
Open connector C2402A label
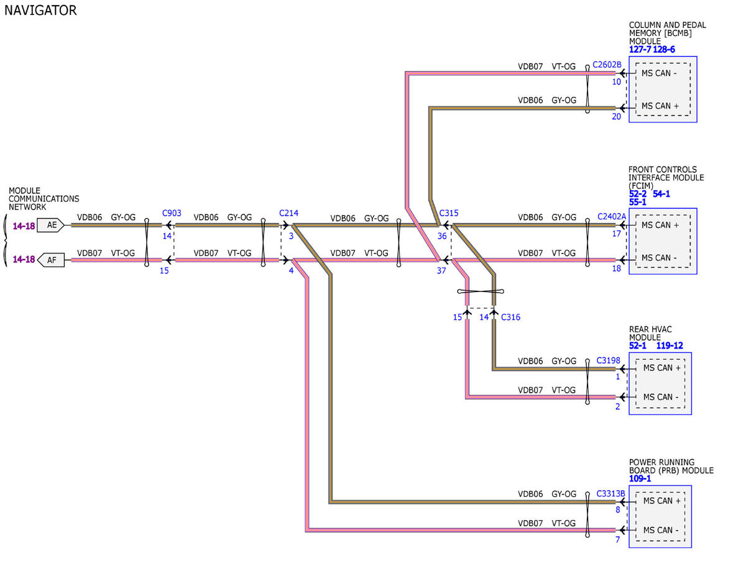click(x=612, y=217)
